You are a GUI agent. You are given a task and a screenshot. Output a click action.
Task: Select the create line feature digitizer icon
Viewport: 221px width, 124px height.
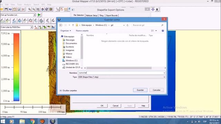click(x=14, y=21)
